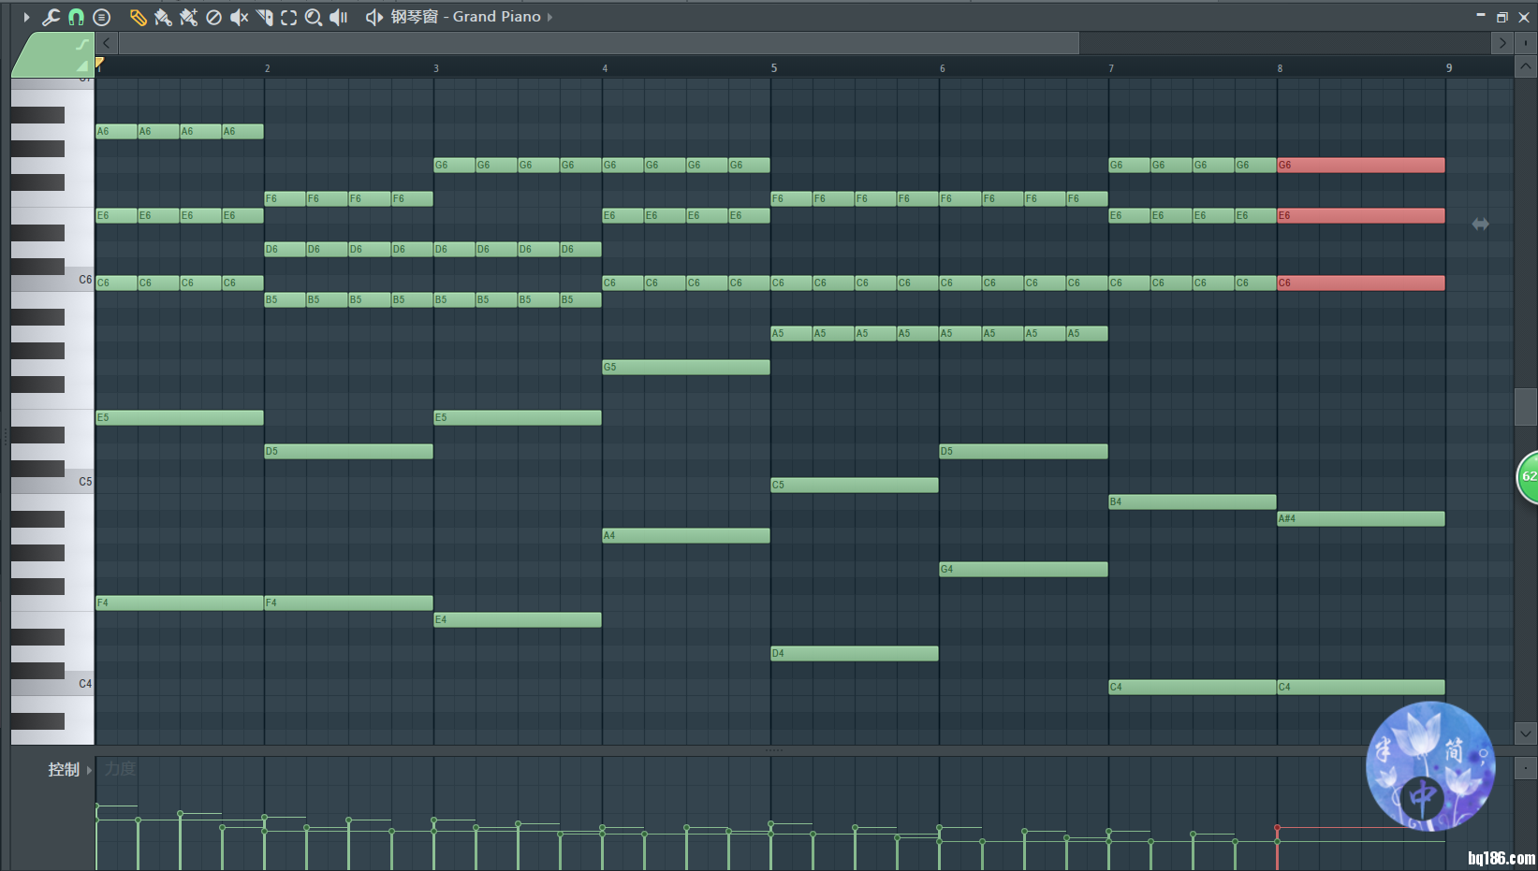Click the orange playhead marker at bar 1
The width and height of the screenshot is (1538, 871).
99,63
